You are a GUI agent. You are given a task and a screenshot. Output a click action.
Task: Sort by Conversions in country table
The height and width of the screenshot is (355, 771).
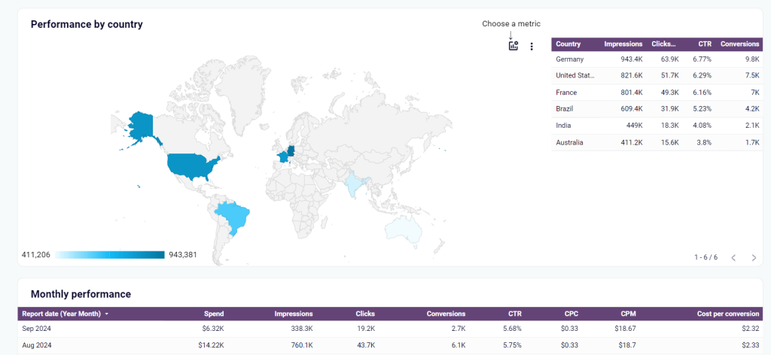tap(739, 44)
